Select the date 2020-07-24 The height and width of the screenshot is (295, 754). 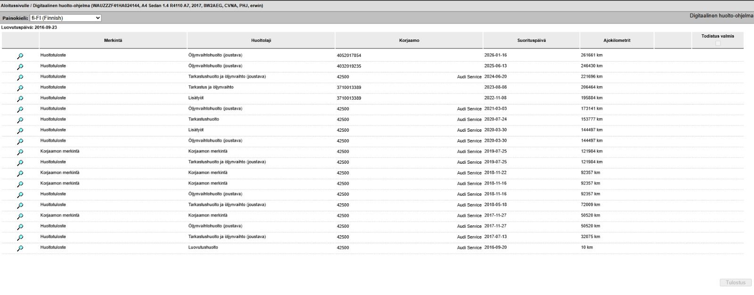[495, 119]
